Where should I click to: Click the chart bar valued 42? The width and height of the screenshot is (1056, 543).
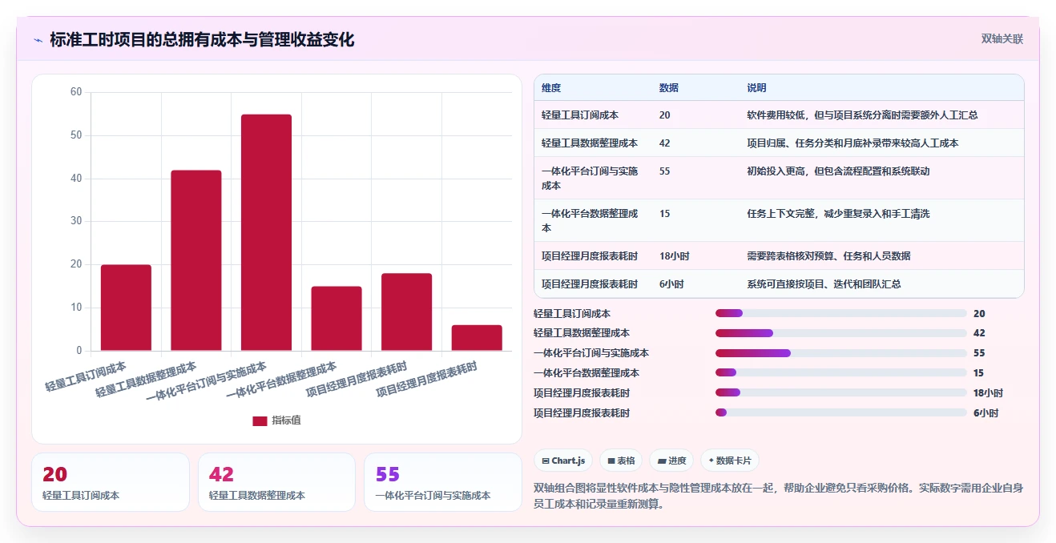196,260
